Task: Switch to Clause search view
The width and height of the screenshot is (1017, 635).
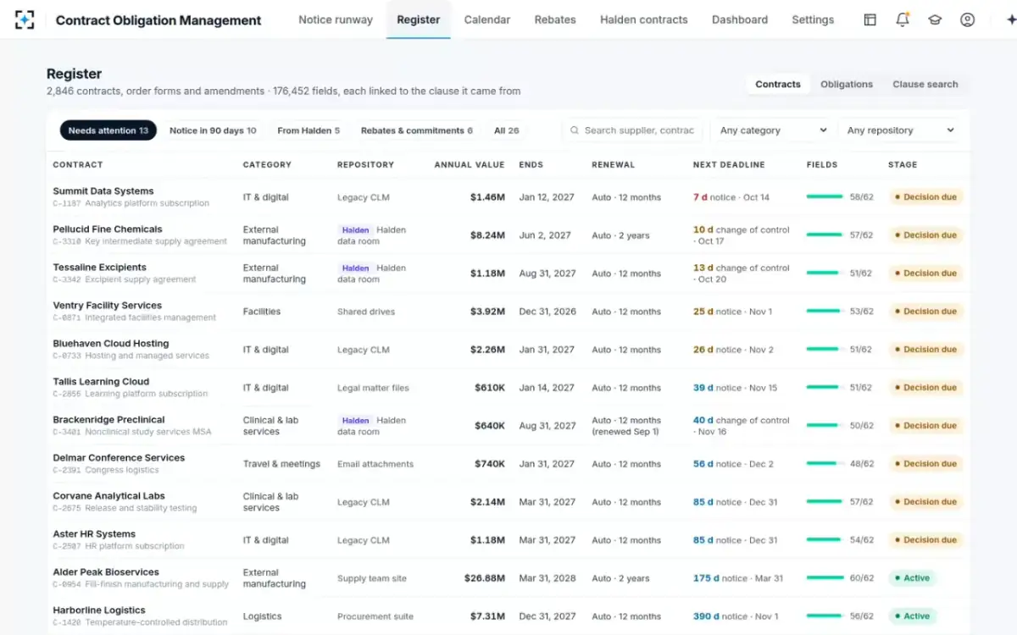Action: coord(925,84)
